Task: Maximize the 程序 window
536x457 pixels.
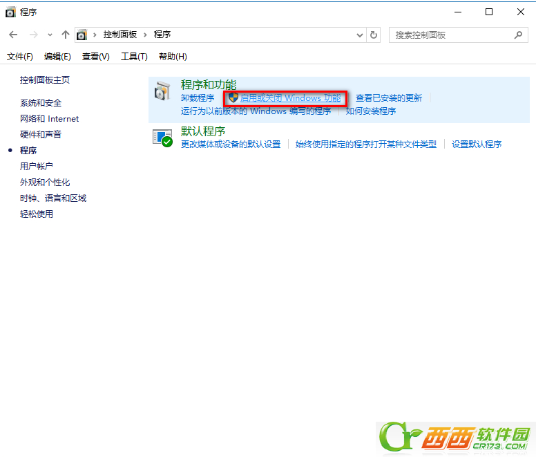Action: click(489, 12)
